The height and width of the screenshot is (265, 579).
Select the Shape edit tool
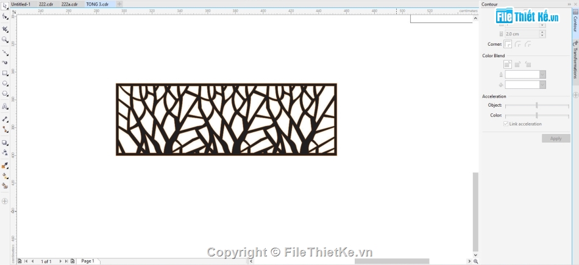pyautogui.click(x=5, y=16)
